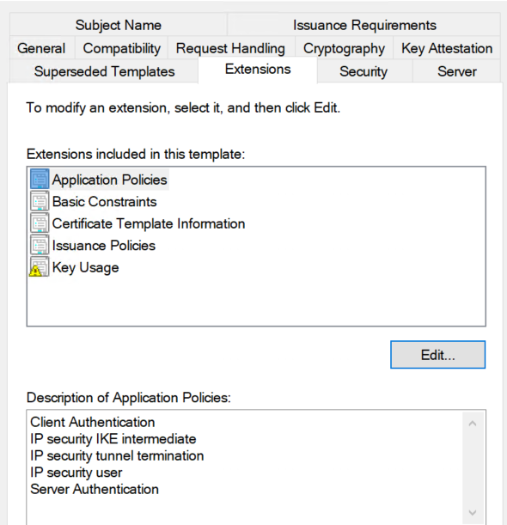Switch to the Cryptography tab
The image size is (507, 525).
[x=344, y=48]
